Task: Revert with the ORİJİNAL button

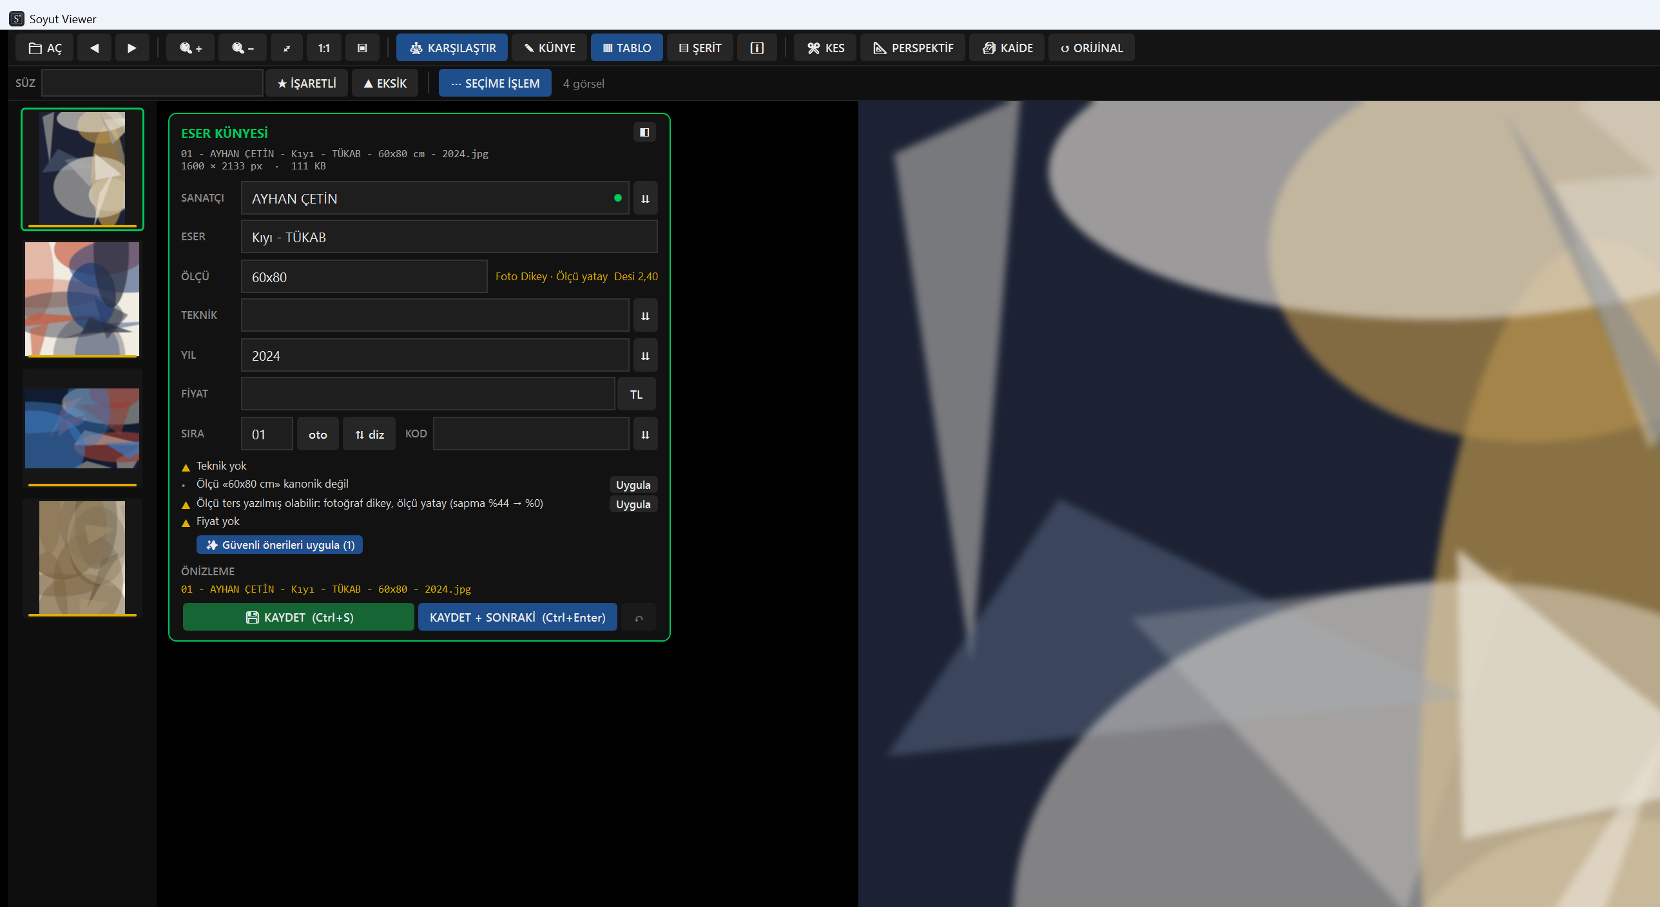Action: (1092, 48)
